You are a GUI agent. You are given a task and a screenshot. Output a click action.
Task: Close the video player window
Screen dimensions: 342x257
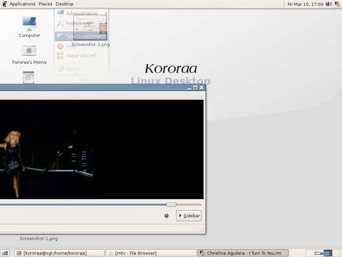(x=201, y=88)
